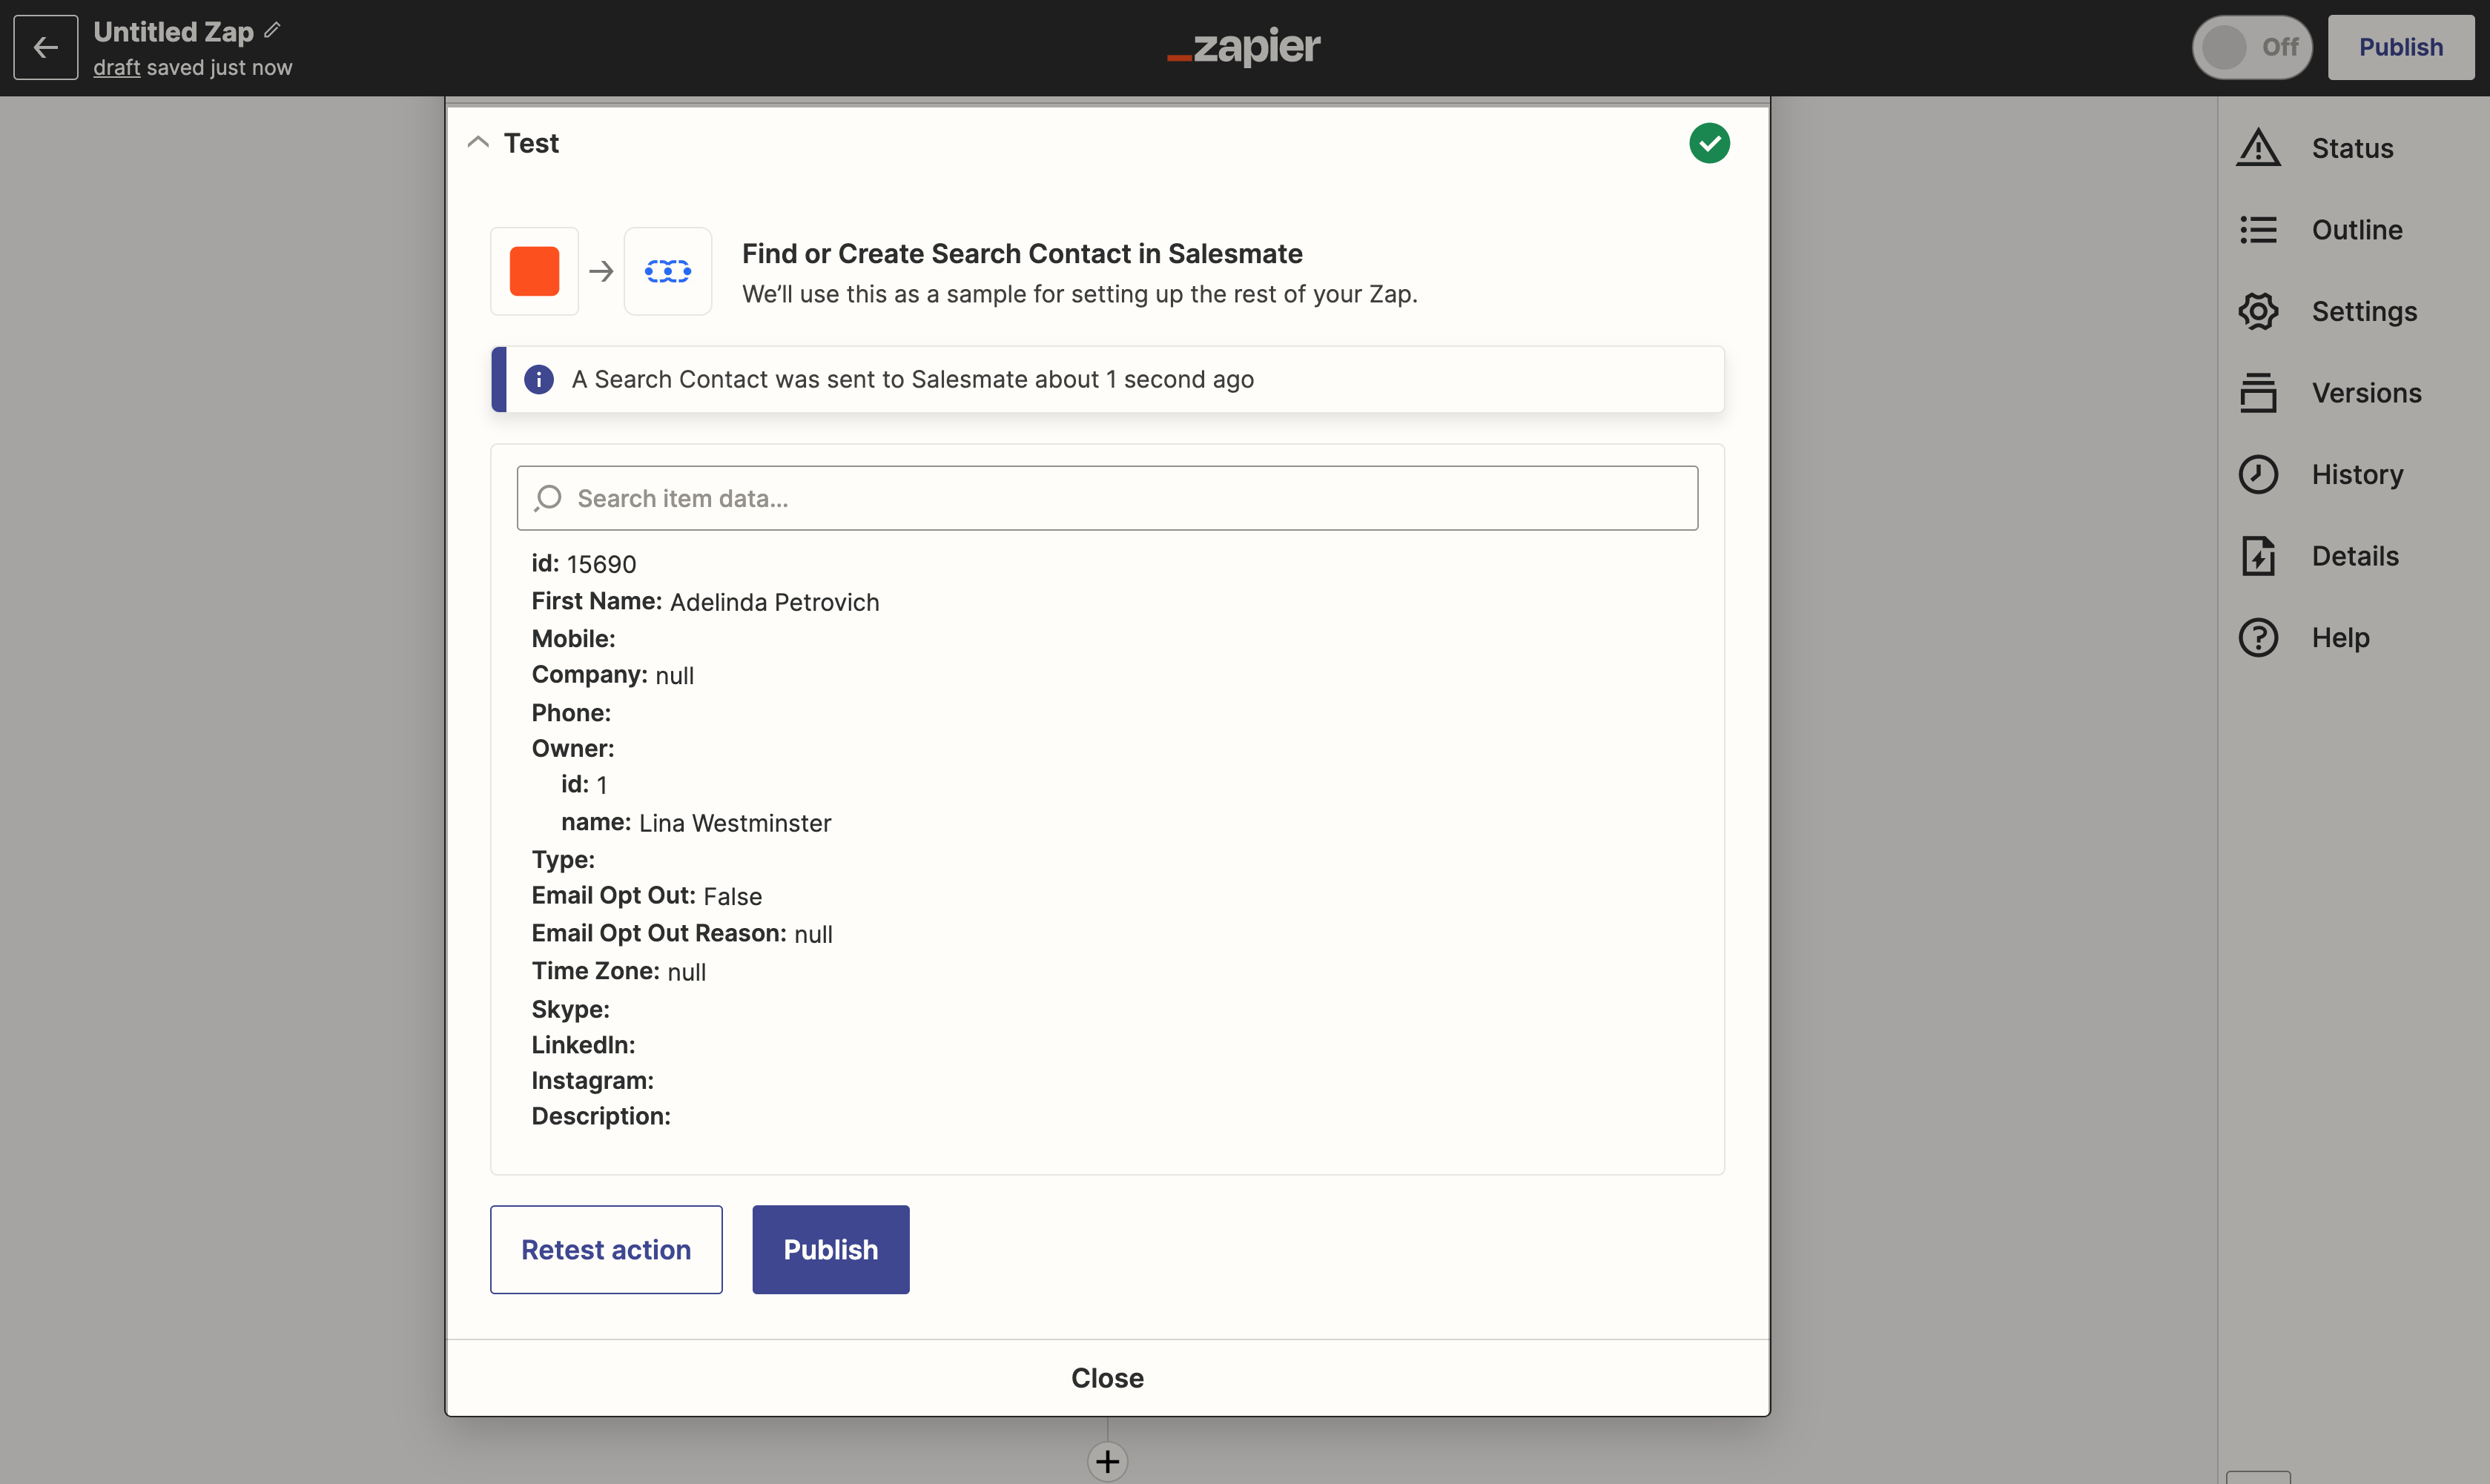This screenshot has width=2490, height=1484.
Task: Collapse the Test section chevron
Action: pyautogui.click(x=478, y=142)
